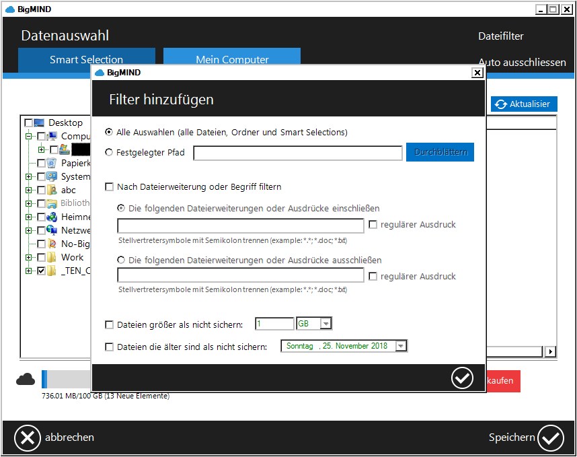The image size is (577, 457).
Task: Open the date picker dropdown arrow
Action: pos(401,346)
